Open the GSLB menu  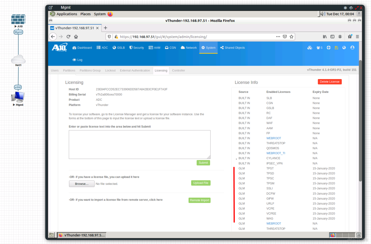coord(118,48)
